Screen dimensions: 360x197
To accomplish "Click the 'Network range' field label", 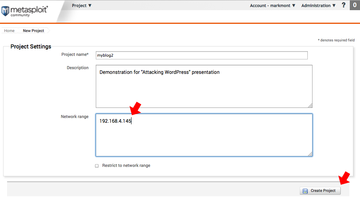I will point(75,116).
